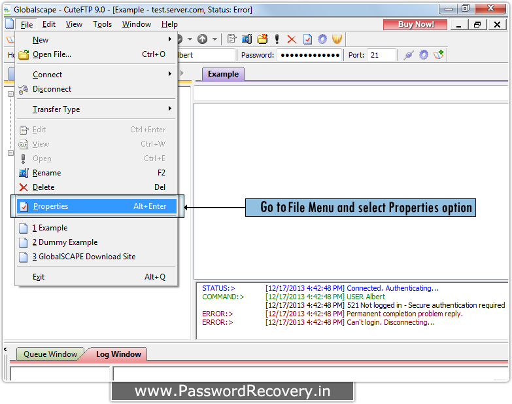Viewport: 512px width, 404px height.
Task: Open the File menu
Action: (27, 24)
